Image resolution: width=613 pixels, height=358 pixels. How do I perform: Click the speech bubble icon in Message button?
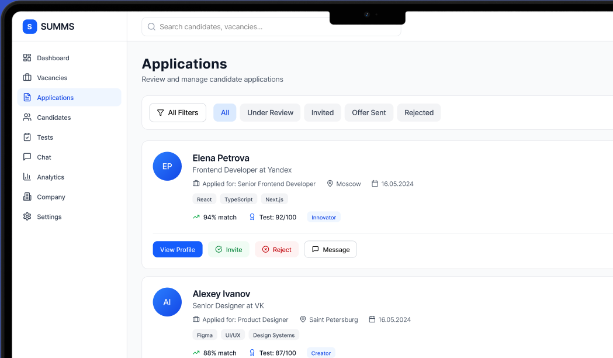[316, 249]
